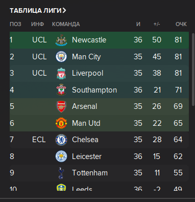Click the Man City club badge

click(61, 57)
